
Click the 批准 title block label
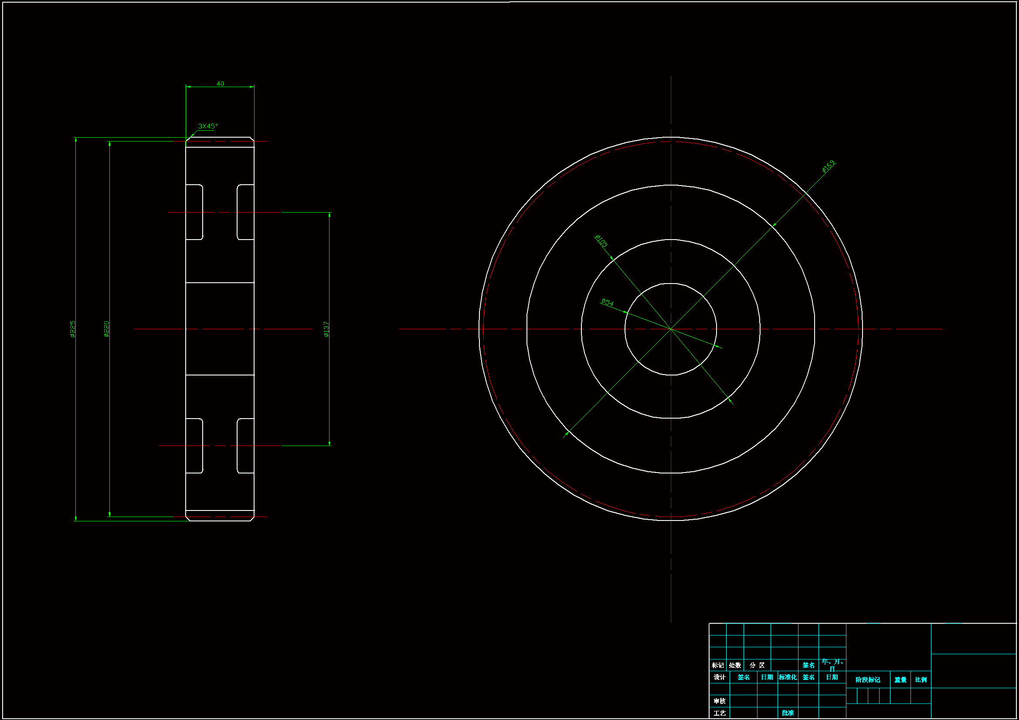tap(788, 713)
